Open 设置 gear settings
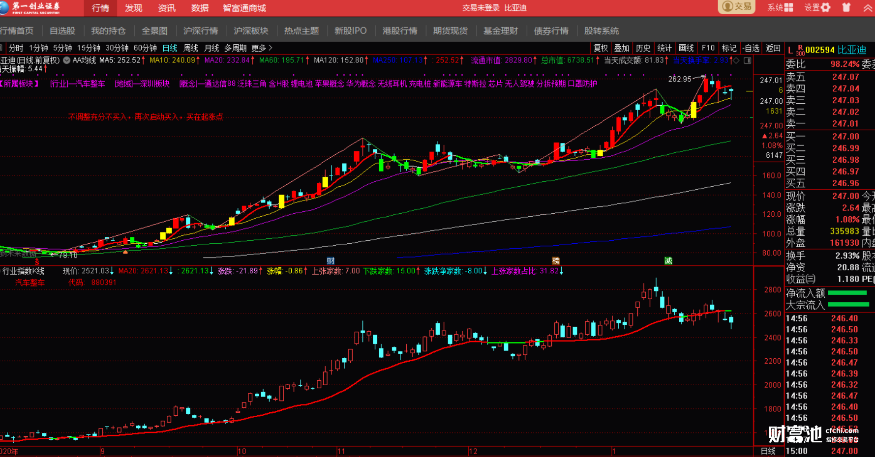Screen dimensions: 875x457 817,7
